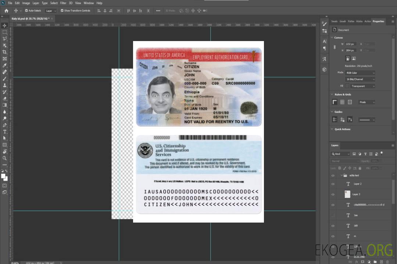Select the Zoom tool
This screenshot has height=264, width=397.
click(x=4, y=158)
